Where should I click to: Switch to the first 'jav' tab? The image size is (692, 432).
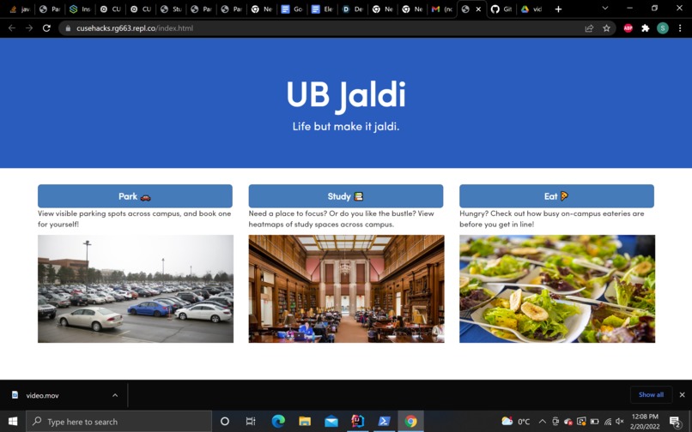click(x=20, y=9)
